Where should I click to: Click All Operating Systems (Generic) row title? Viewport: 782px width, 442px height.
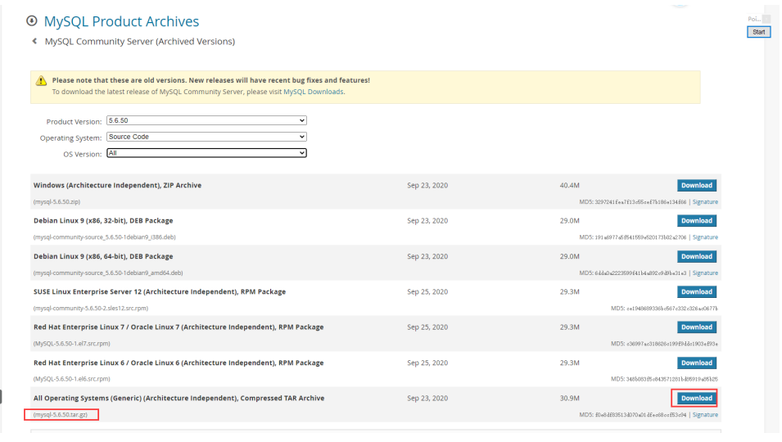point(179,398)
